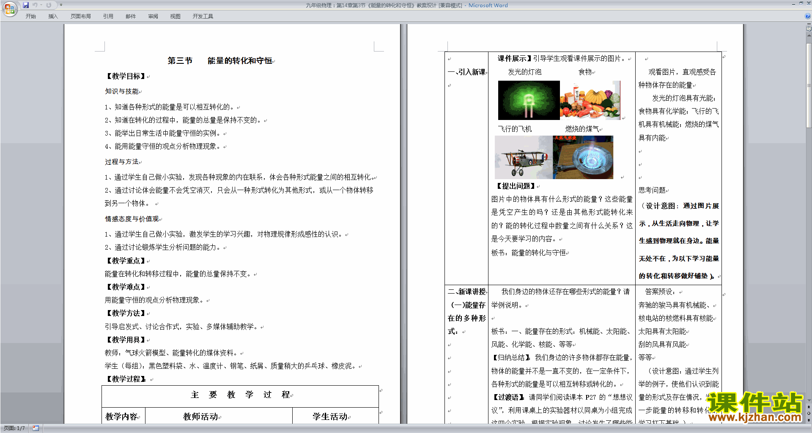Image resolution: width=812 pixels, height=433 pixels.
Task: Click the 【教学重点】 heading
Action: click(126, 261)
